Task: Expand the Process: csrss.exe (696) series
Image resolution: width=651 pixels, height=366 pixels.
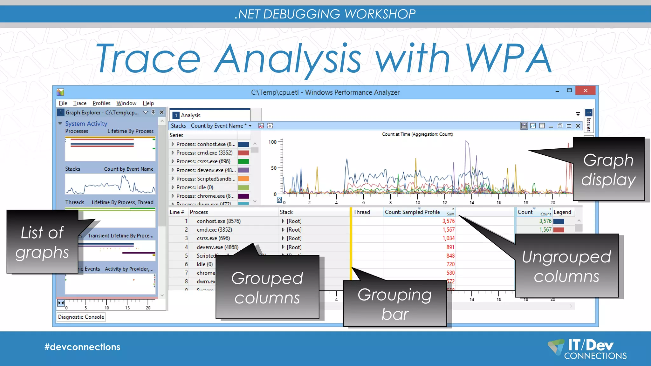Action: tap(173, 161)
